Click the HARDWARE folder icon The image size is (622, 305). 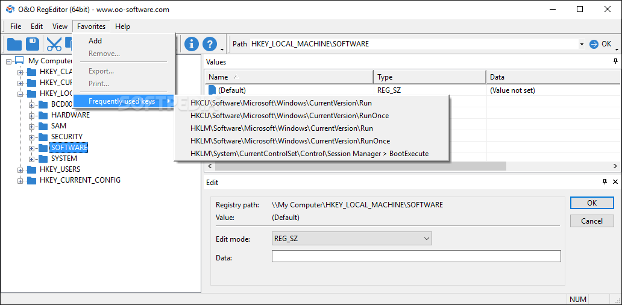(x=43, y=115)
